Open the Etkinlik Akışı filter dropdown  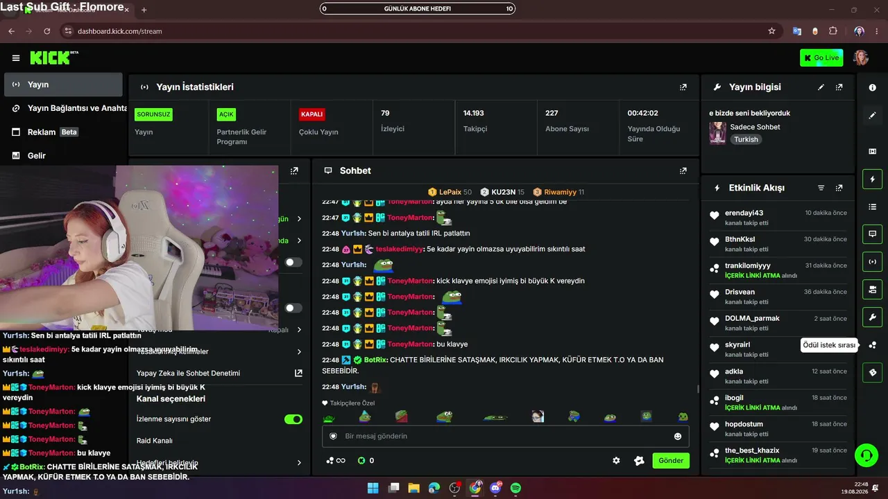click(821, 188)
